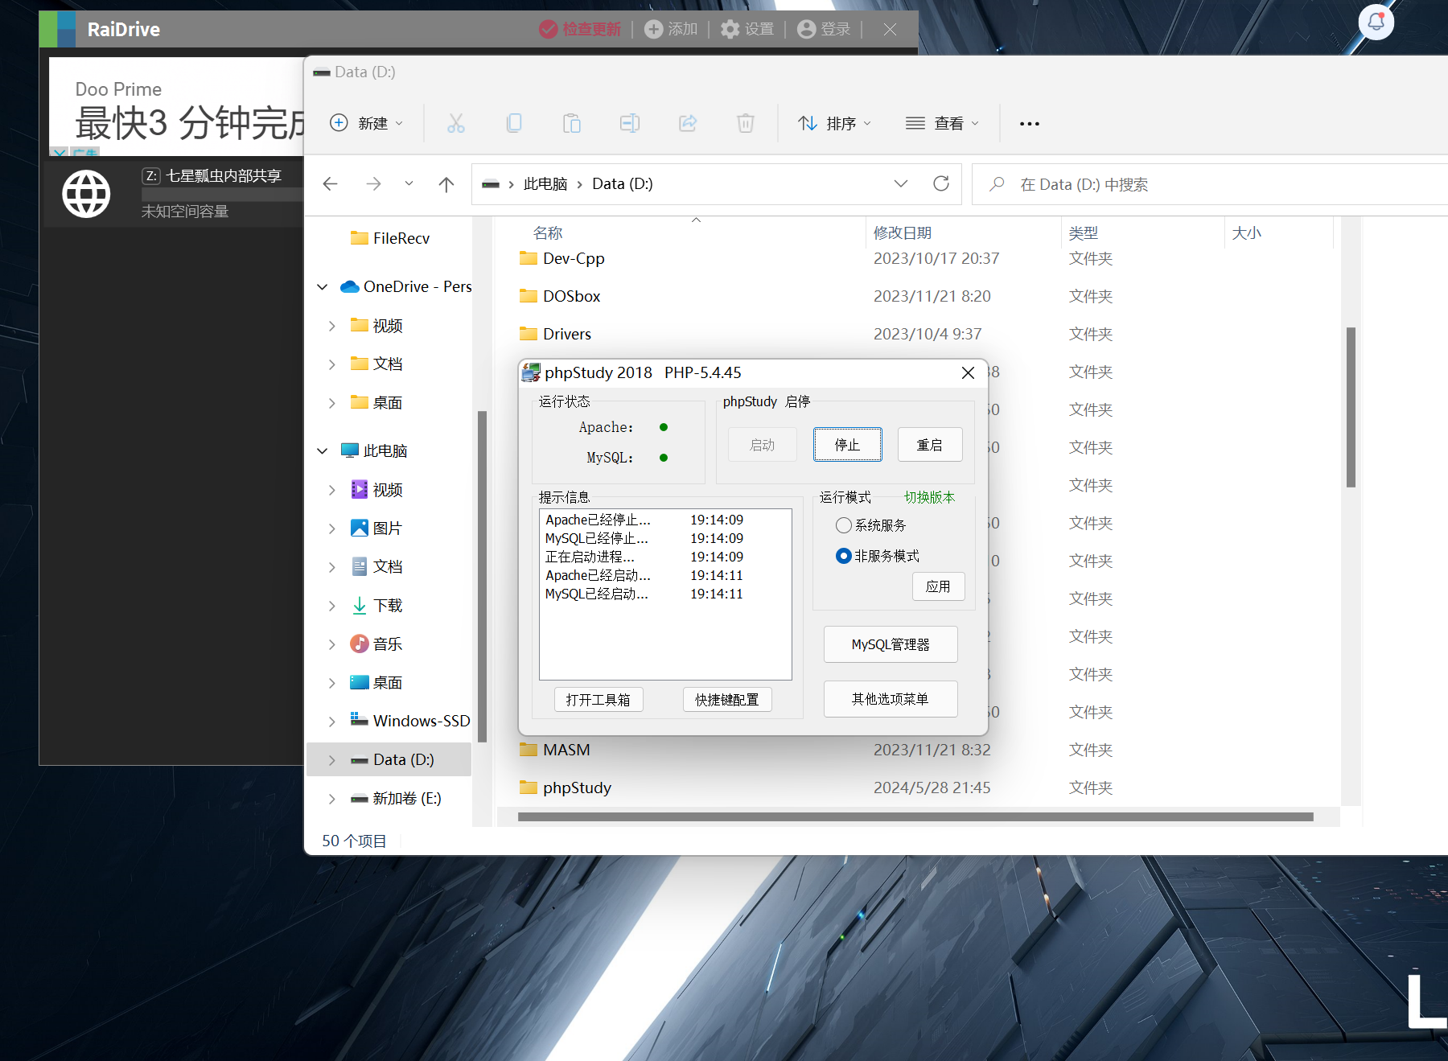Image resolution: width=1448 pixels, height=1061 pixels.
Task: Click the 重启 button in phpStudy
Action: (930, 445)
